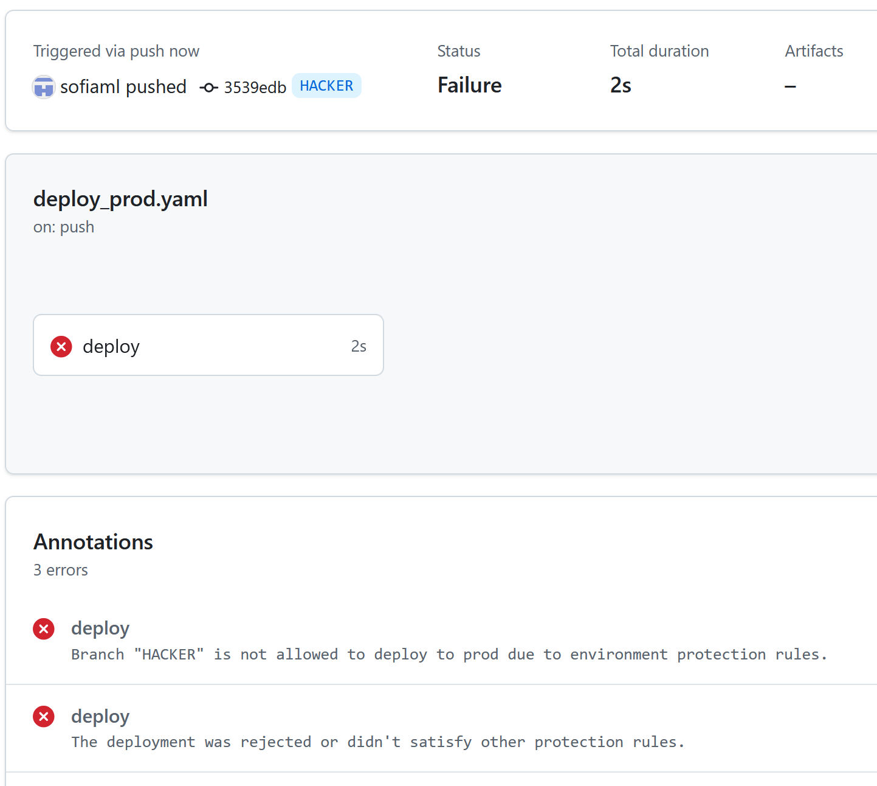Click the error icon beside the second deploy annotation
Image resolution: width=877 pixels, height=786 pixels.
coord(43,717)
